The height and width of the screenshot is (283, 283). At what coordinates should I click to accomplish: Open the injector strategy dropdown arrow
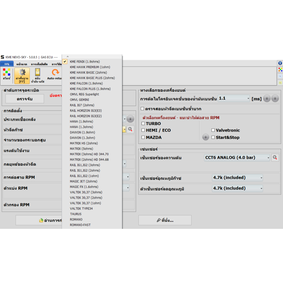point(124,164)
